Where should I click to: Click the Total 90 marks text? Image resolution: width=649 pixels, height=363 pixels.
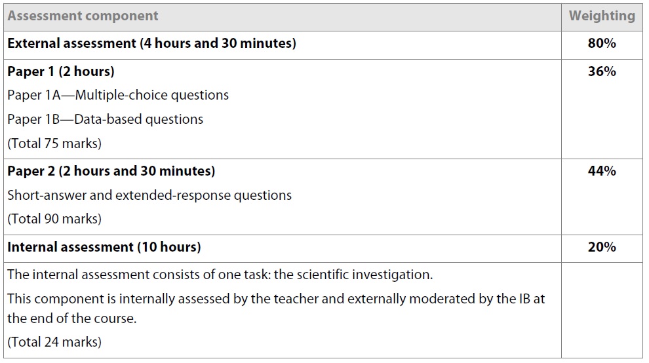click(x=54, y=219)
